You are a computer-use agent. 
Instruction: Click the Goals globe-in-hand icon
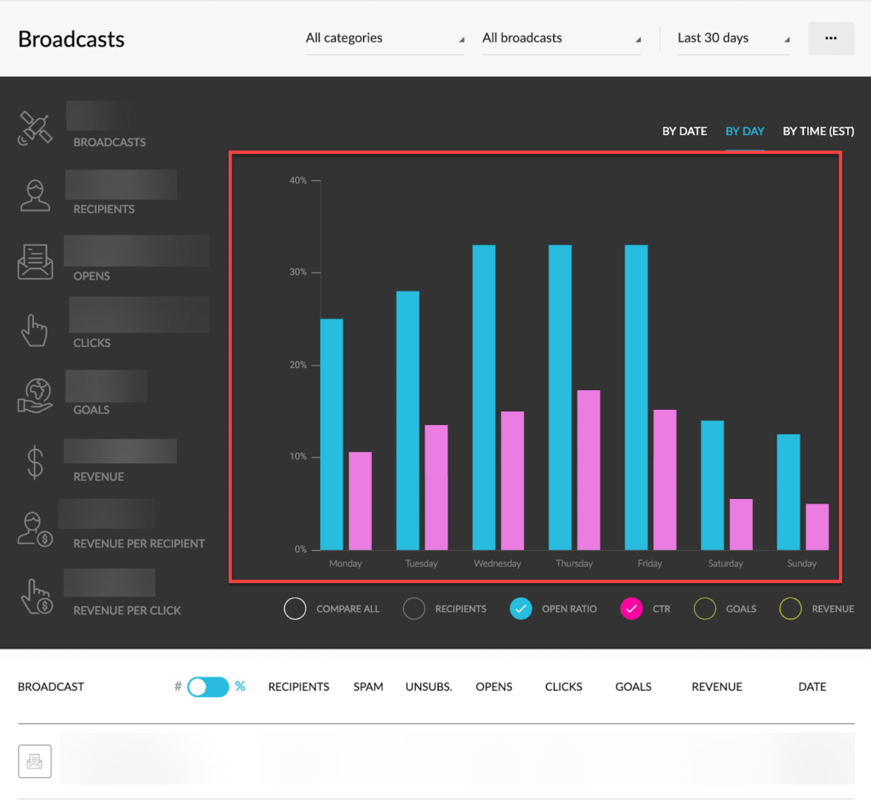pyautogui.click(x=35, y=396)
